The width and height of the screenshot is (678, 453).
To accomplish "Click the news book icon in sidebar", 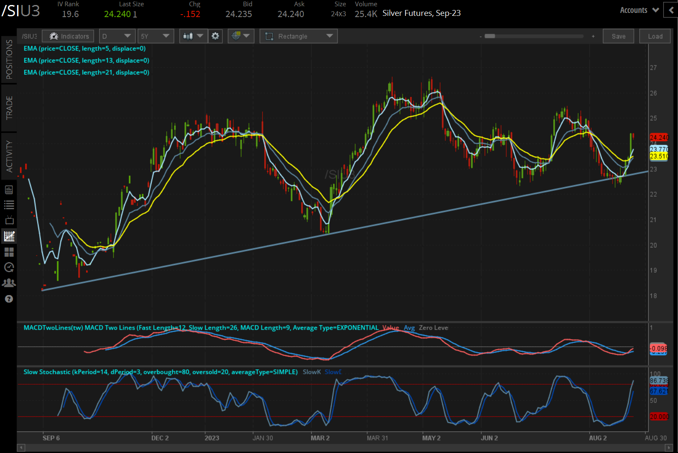I will 9,190.
